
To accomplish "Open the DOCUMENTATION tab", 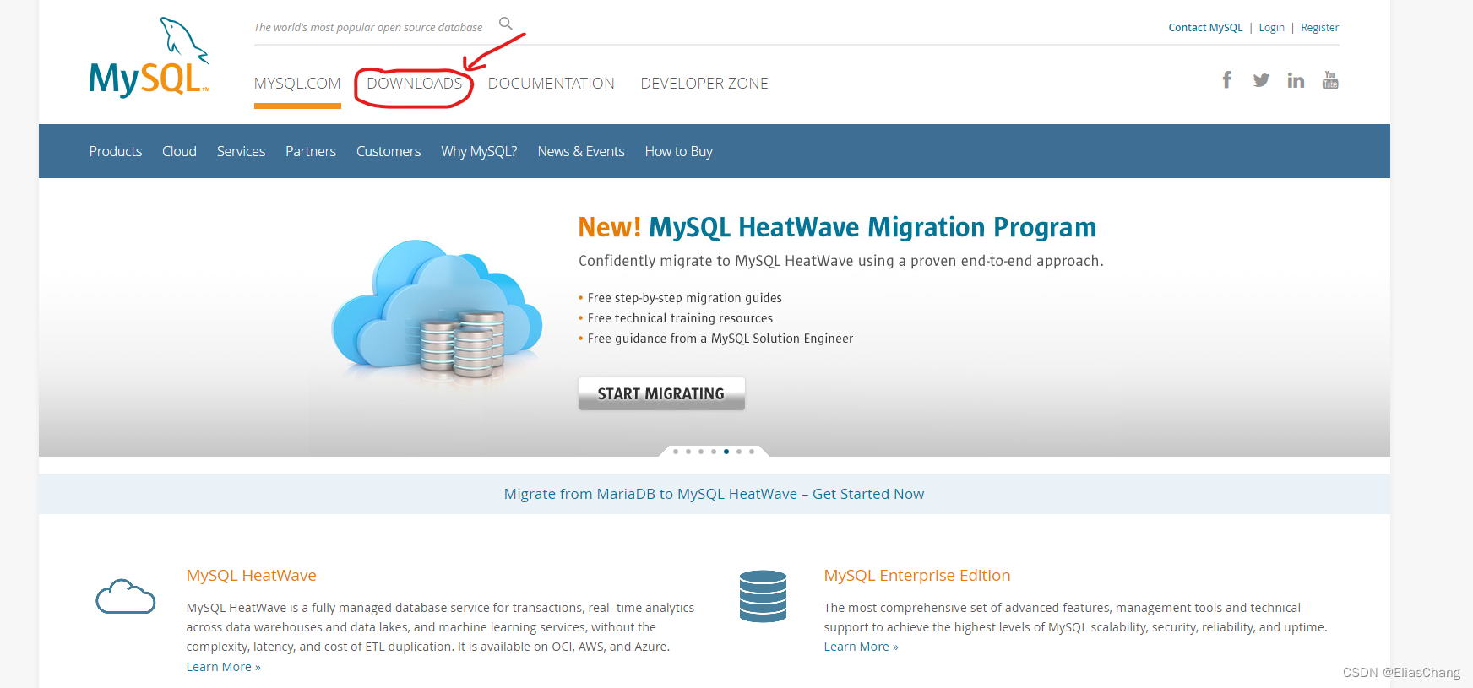I will point(552,84).
